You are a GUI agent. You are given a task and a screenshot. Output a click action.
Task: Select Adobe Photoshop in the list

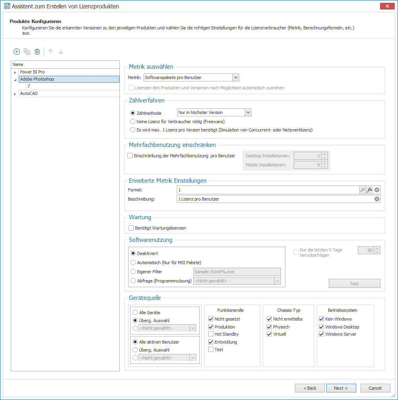pyautogui.click(x=69, y=79)
